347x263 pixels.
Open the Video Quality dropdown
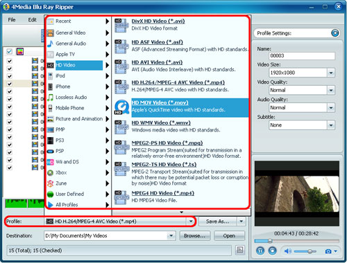(331, 90)
